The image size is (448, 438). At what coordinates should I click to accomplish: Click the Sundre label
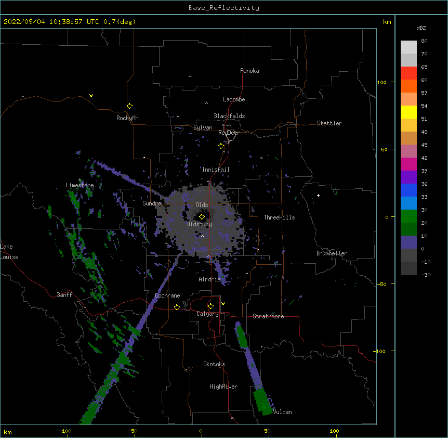(152, 203)
